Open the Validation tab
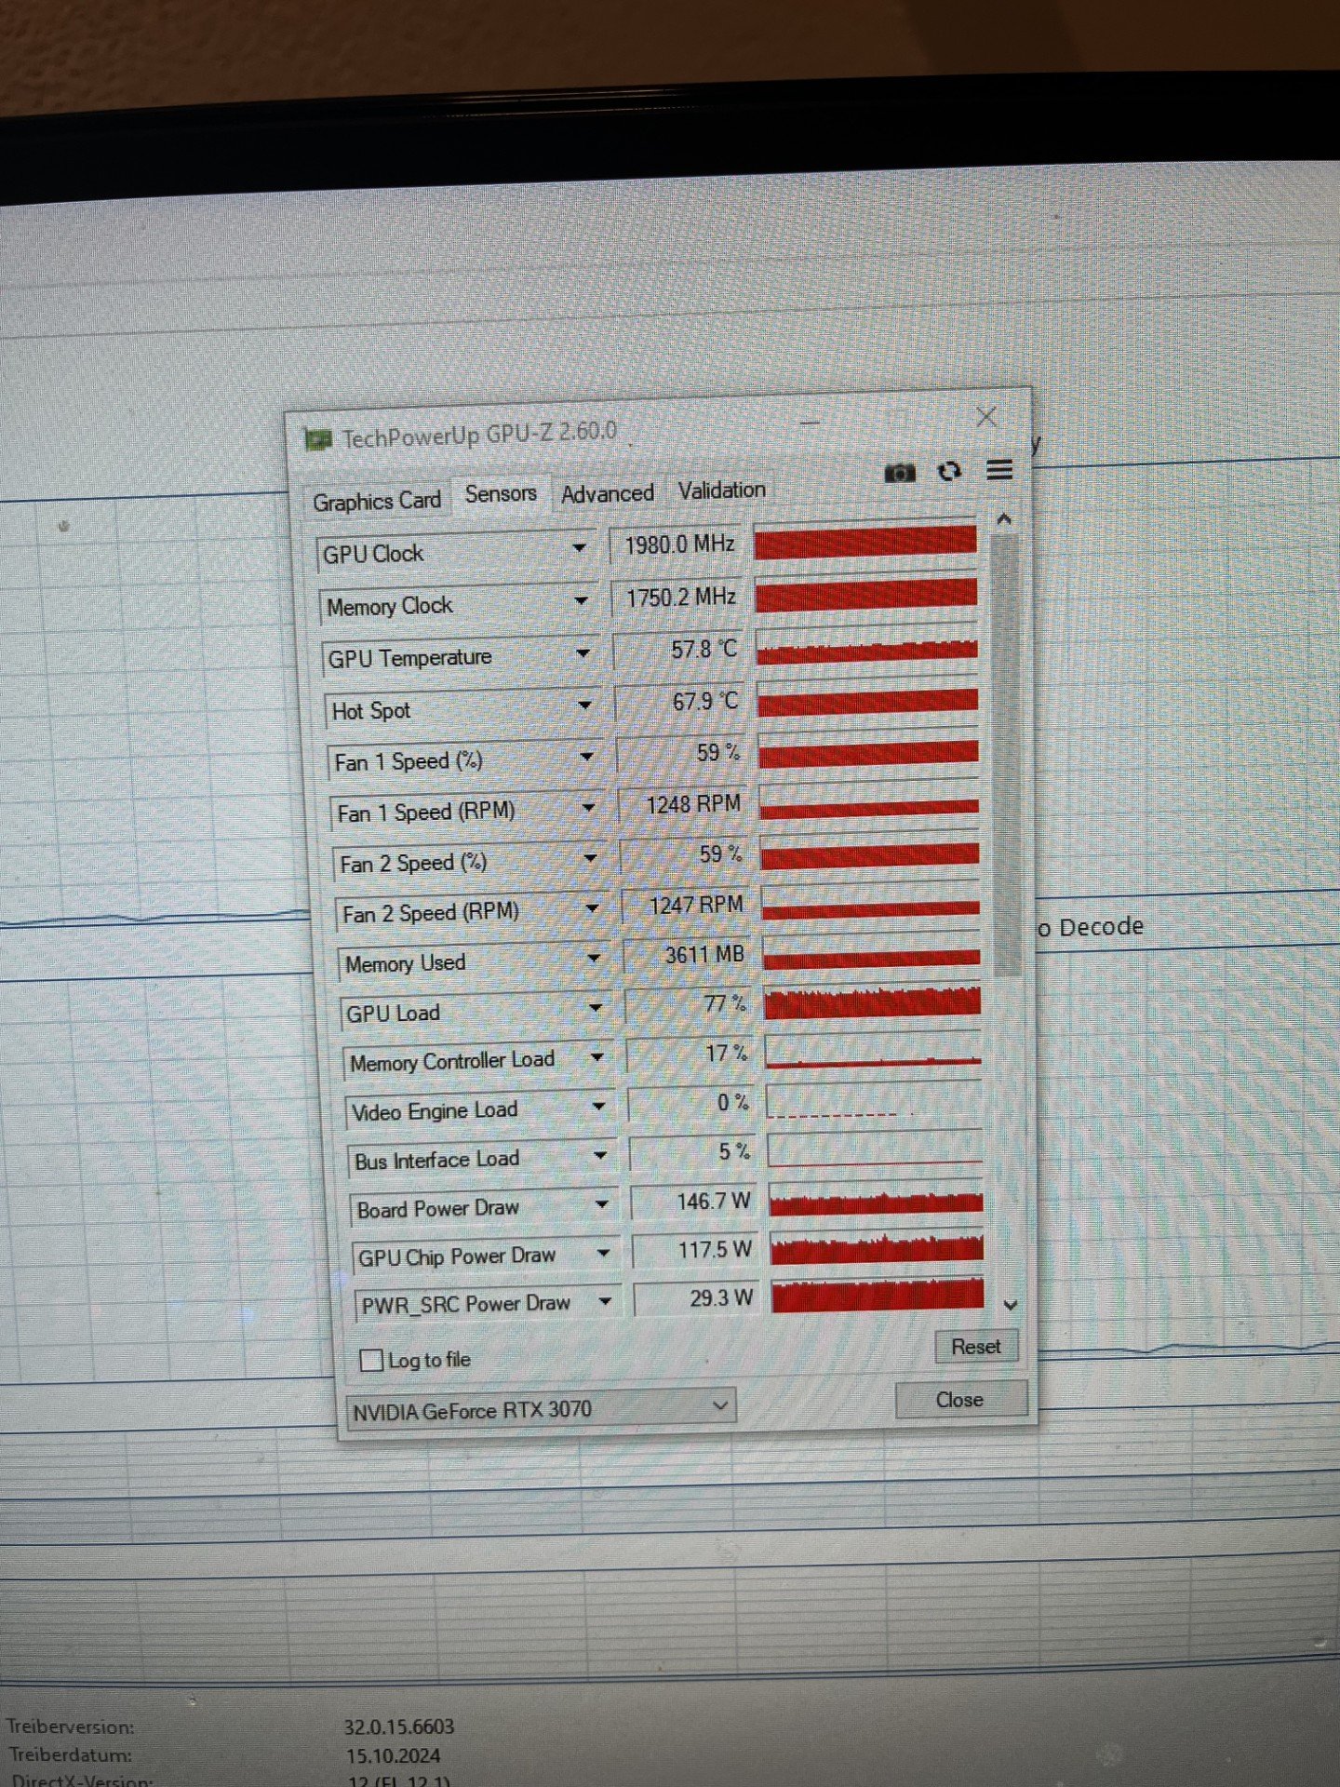The image size is (1340, 1787). click(x=721, y=490)
